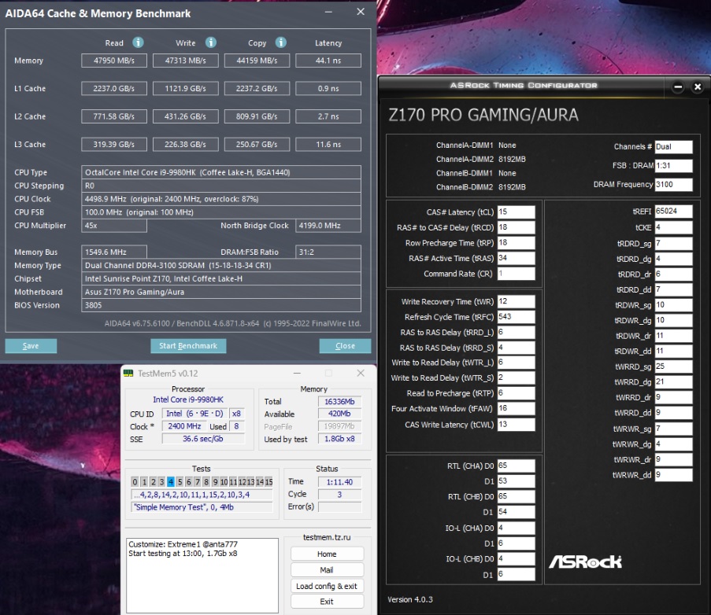Click the Time value 1:11.40 in TestMem5
The width and height of the screenshot is (711, 615).
(339, 482)
